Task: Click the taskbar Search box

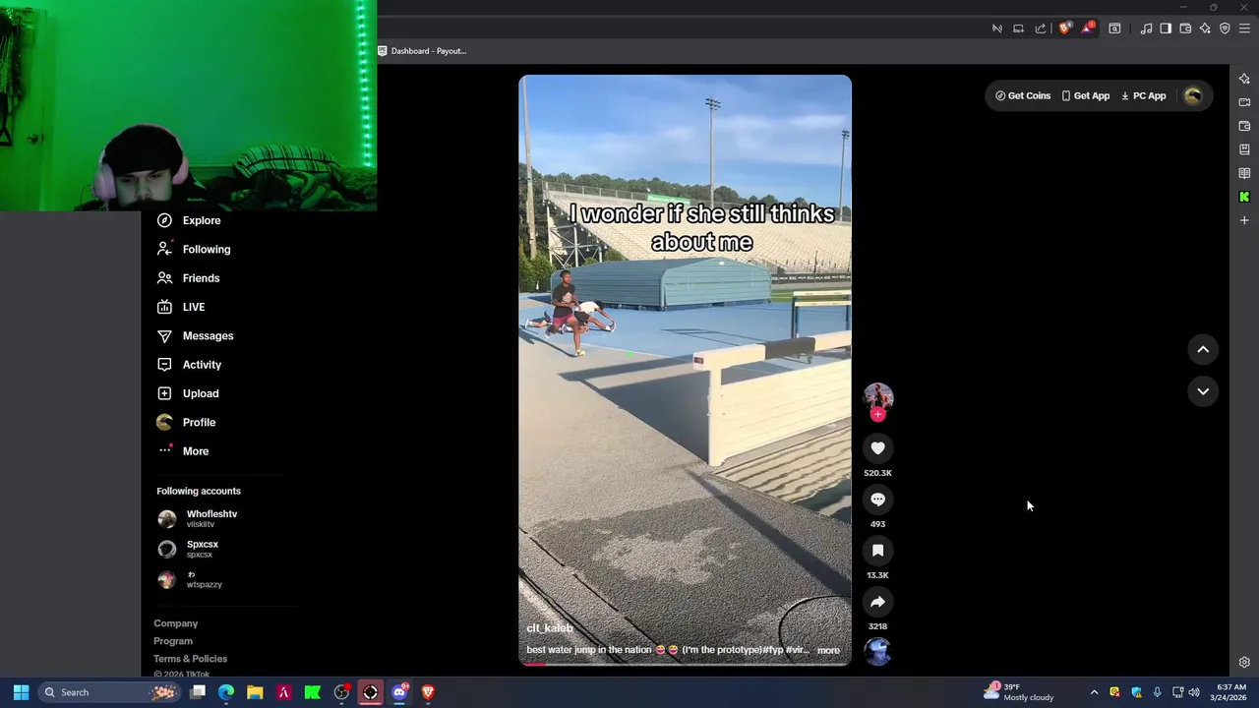Action: coord(109,692)
